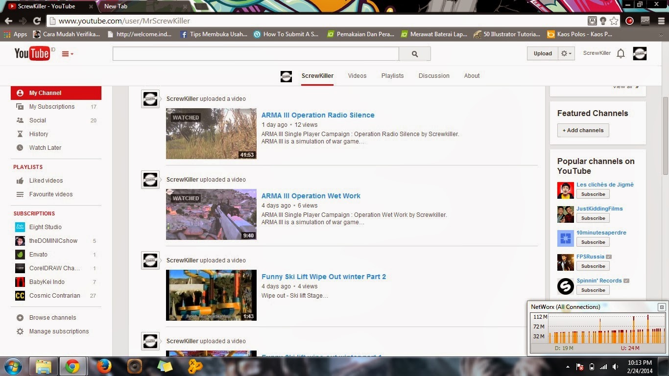
Task: Open the settings gear dropdown
Action: [x=566, y=53]
